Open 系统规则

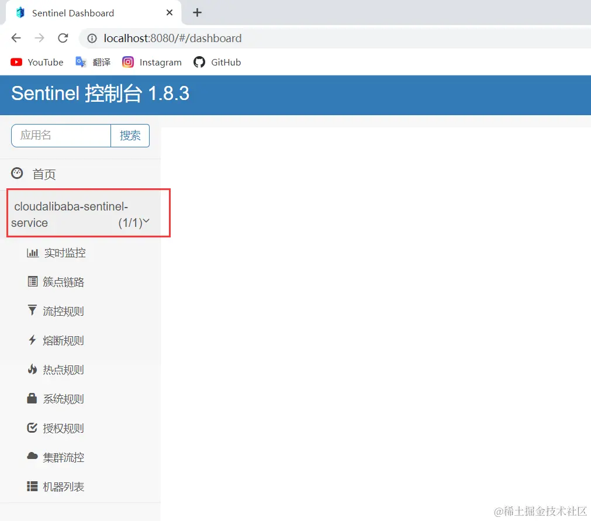(x=63, y=399)
